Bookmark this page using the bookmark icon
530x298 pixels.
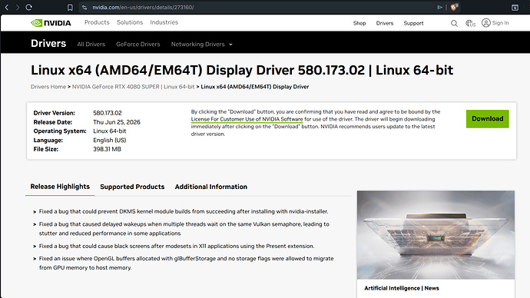[x=70, y=8]
